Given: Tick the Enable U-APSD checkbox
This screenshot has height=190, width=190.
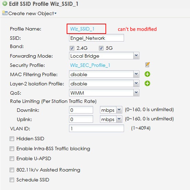Looking at the screenshot, I should click(x=12, y=158).
